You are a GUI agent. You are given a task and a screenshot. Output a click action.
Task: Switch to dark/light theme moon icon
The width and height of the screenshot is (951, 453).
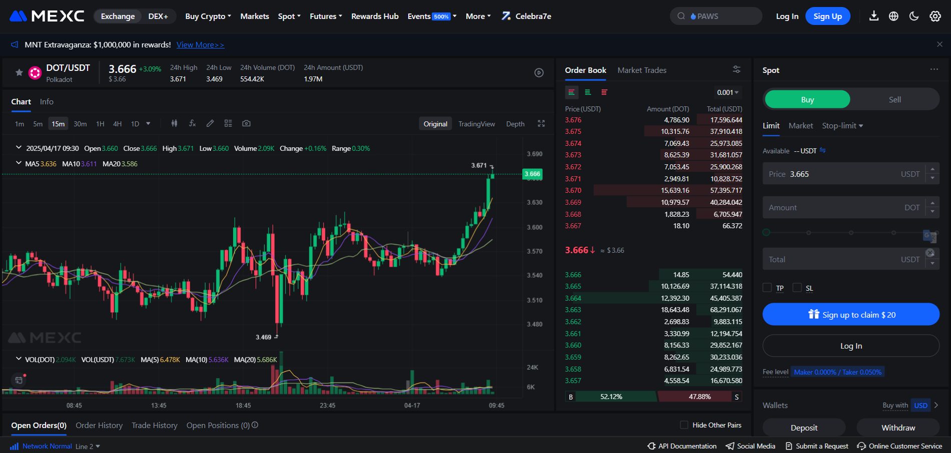click(914, 16)
